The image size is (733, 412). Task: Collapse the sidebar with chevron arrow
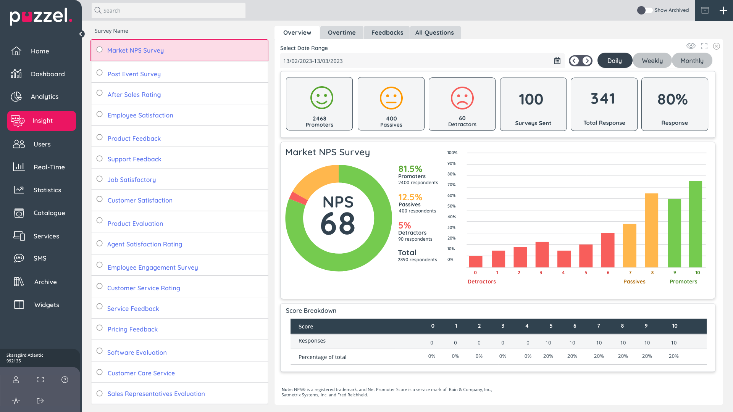(x=81, y=34)
